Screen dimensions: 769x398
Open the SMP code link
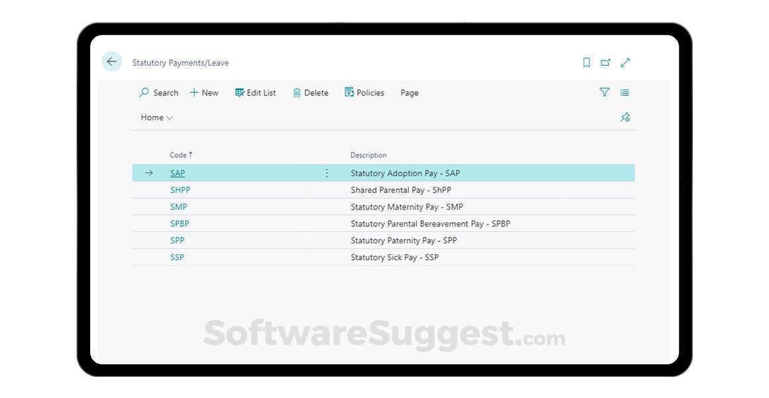[x=178, y=206]
